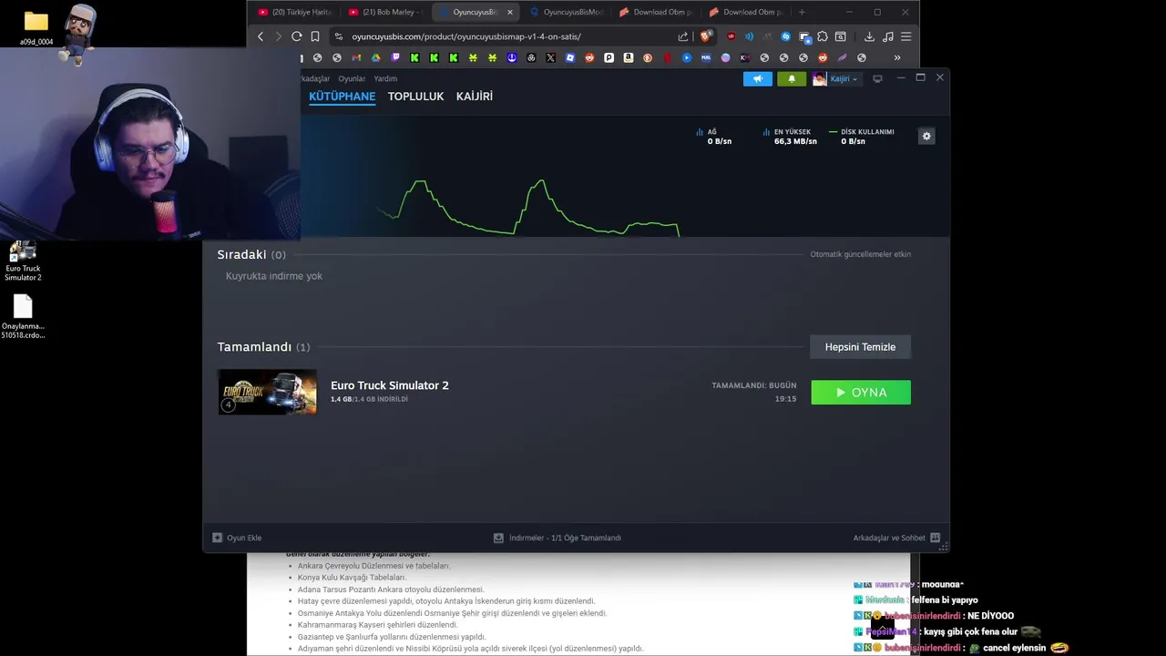This screenshot has height=656, width=1166.
Task: Switch to first Download Obm tab
Action: (x=655, y=12)
